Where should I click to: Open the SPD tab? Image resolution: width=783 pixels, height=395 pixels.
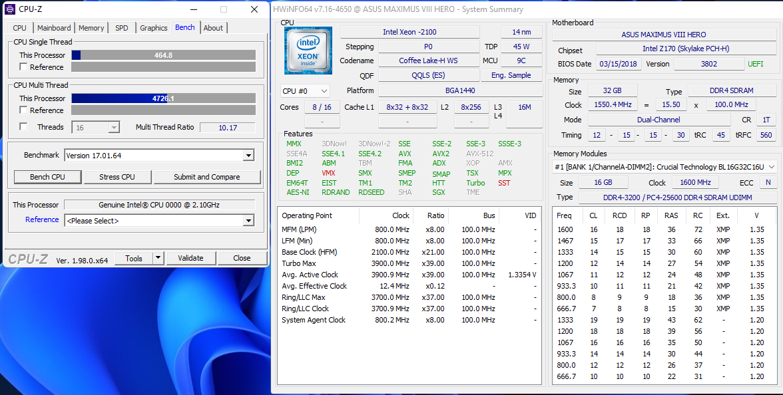pyautogui.click(x=122, y=28)
